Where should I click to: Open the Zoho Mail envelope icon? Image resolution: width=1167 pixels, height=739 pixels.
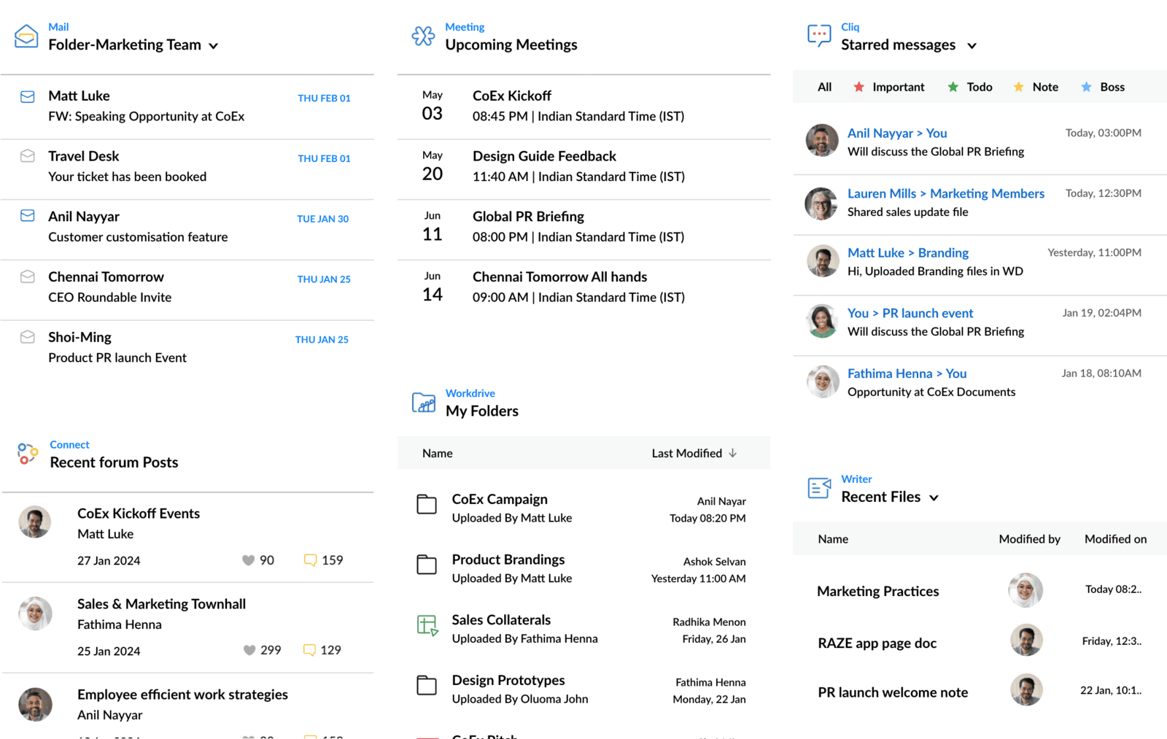[x=26, y=36]
